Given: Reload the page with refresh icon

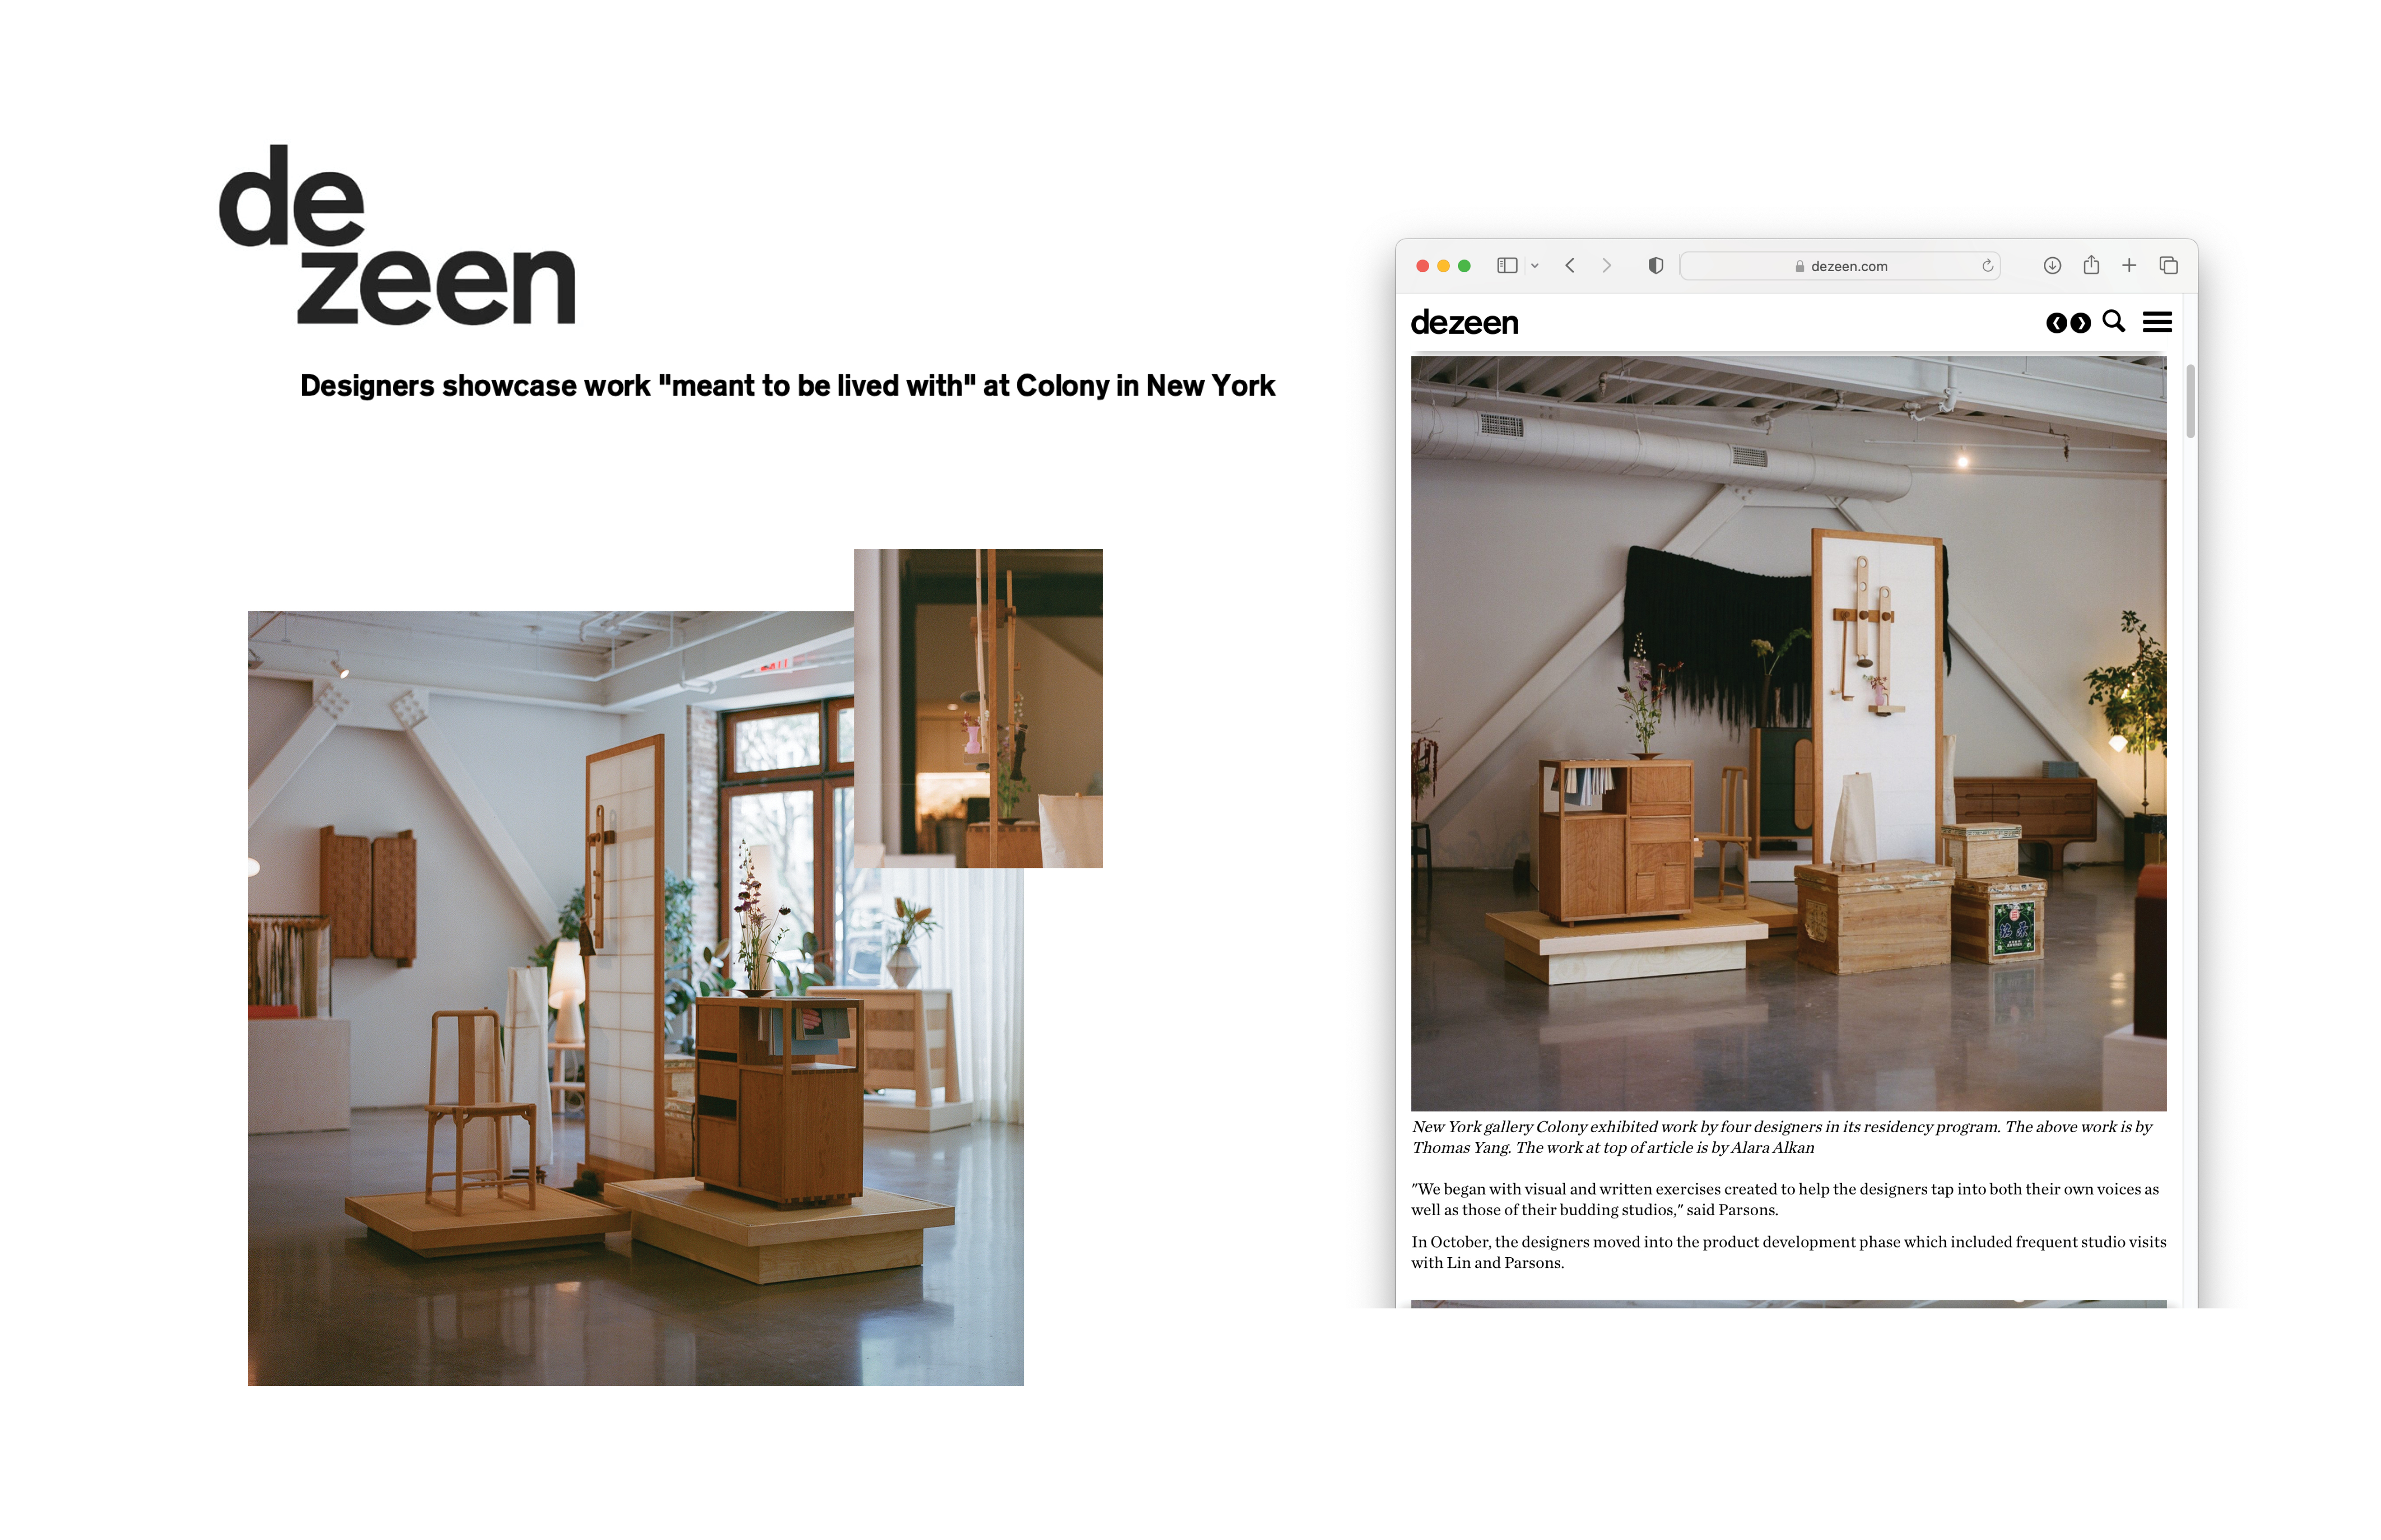Looking at the screenshot, I should 1988,265.
